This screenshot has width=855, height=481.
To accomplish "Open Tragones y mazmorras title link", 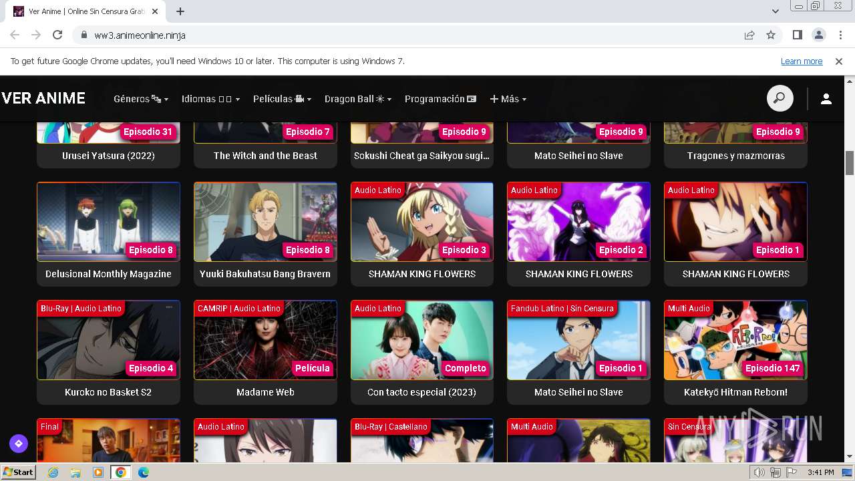I will tap(736, 156).
